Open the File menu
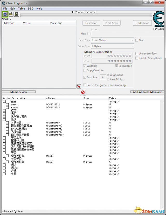This screenshot has width=166, height=215. [5, 9]
